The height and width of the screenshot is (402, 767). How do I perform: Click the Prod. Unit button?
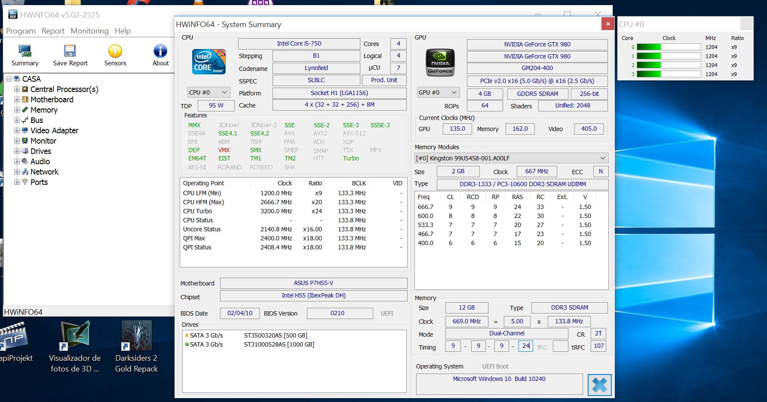click(384, 80)
